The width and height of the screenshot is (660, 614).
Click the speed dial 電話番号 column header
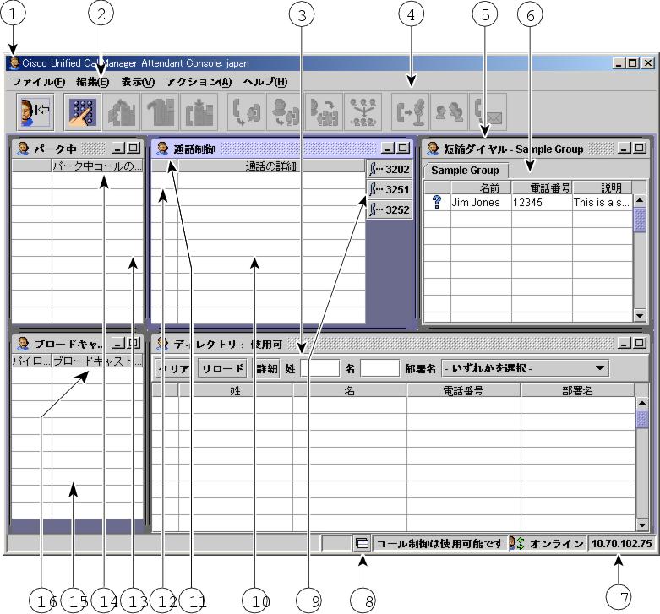(543, 187)
